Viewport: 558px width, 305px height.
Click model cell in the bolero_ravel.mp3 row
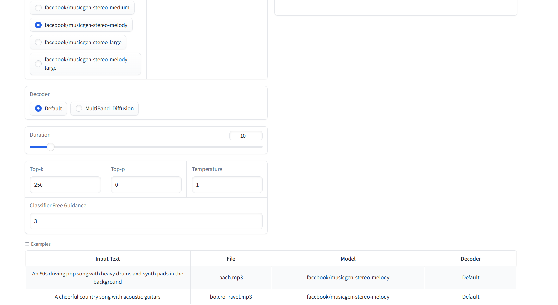[348, 297]
